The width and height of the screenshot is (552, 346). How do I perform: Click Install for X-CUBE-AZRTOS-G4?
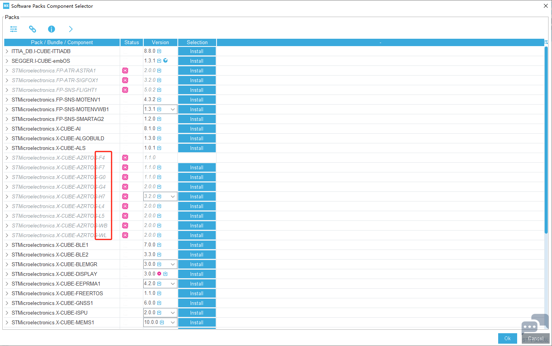197,187
